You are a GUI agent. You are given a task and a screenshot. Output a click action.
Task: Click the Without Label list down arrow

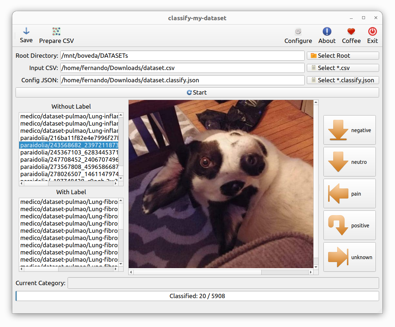tap(121, 178)
